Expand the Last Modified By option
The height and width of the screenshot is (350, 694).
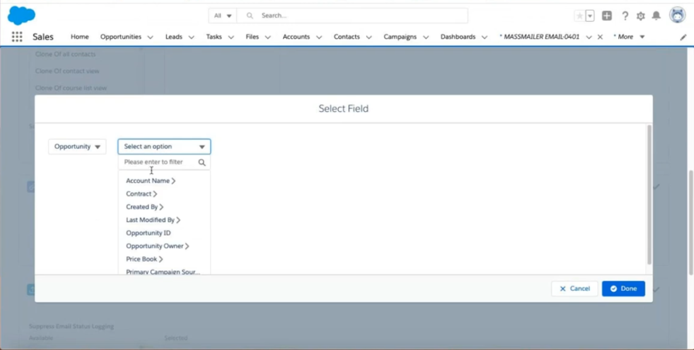pyautogui.click(x=153, y=219)
